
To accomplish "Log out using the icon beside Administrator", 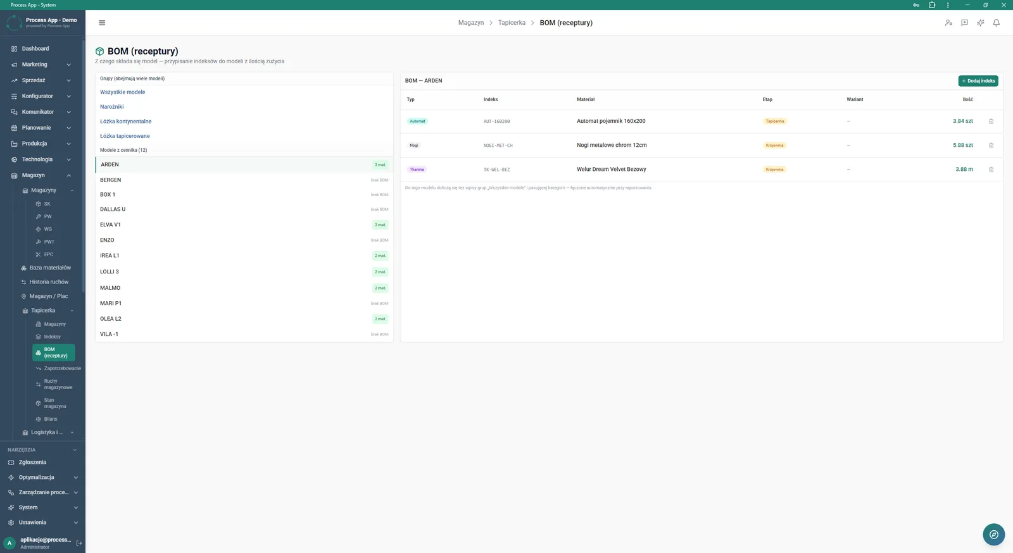I will pyautogui.click(x=79, y=544).
